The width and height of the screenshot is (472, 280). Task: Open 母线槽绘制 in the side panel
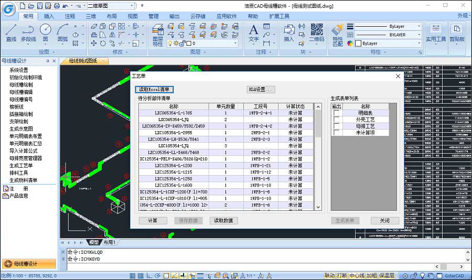[21, 84]
